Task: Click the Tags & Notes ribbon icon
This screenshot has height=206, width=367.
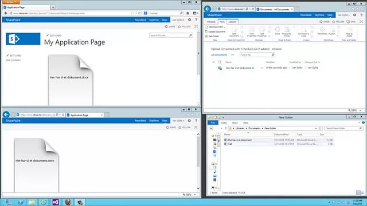Action: (x=349, y=32)
